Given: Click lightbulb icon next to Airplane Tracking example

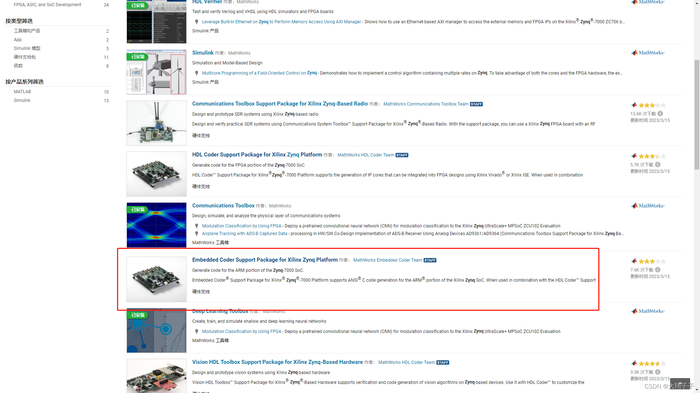Looking at the screenshot, I should pos(197,233).
